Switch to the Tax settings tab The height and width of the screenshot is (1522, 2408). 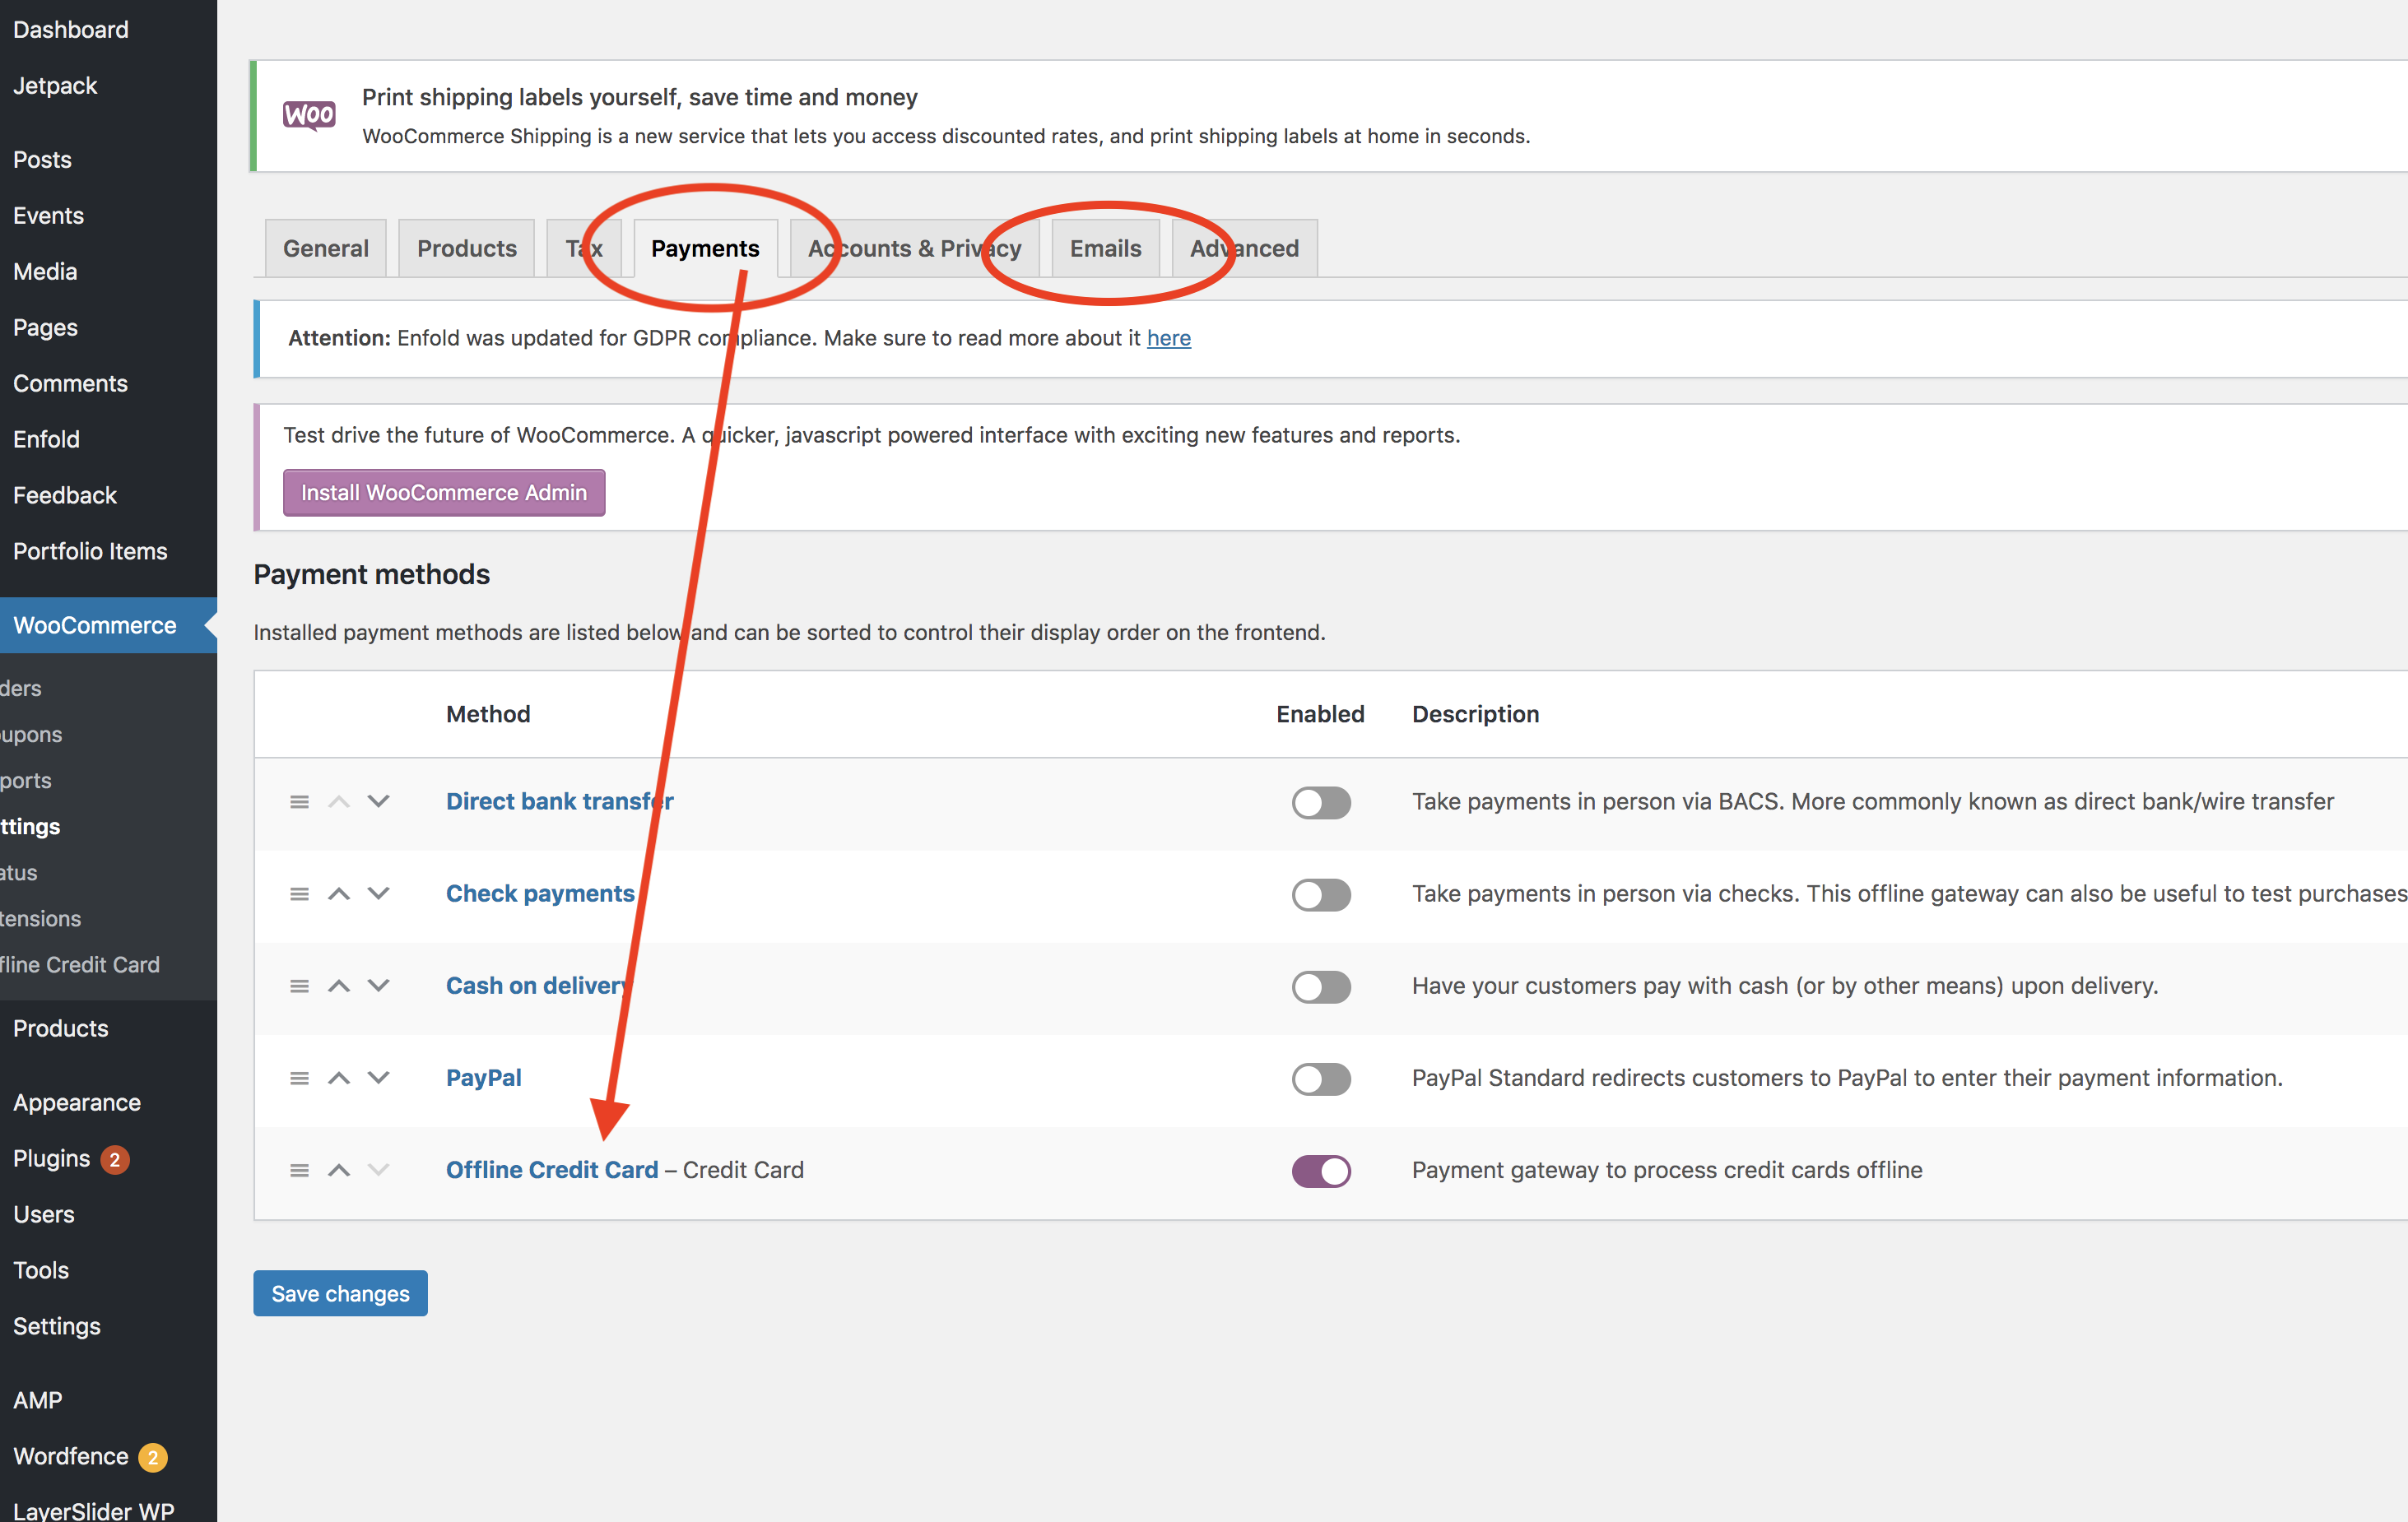click(584, 248)
